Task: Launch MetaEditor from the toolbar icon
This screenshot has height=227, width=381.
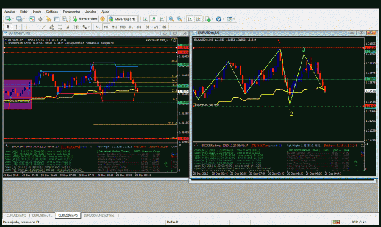Action: click(102, 19)
